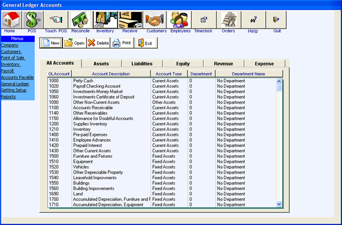Select Investments-Money Market row
The width and height of the screenshot is (342, 225).
tap(162, 92)
